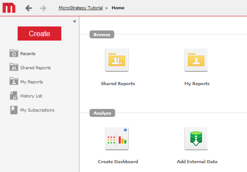Open the large Shared Reports folder icon

[117, 60]
